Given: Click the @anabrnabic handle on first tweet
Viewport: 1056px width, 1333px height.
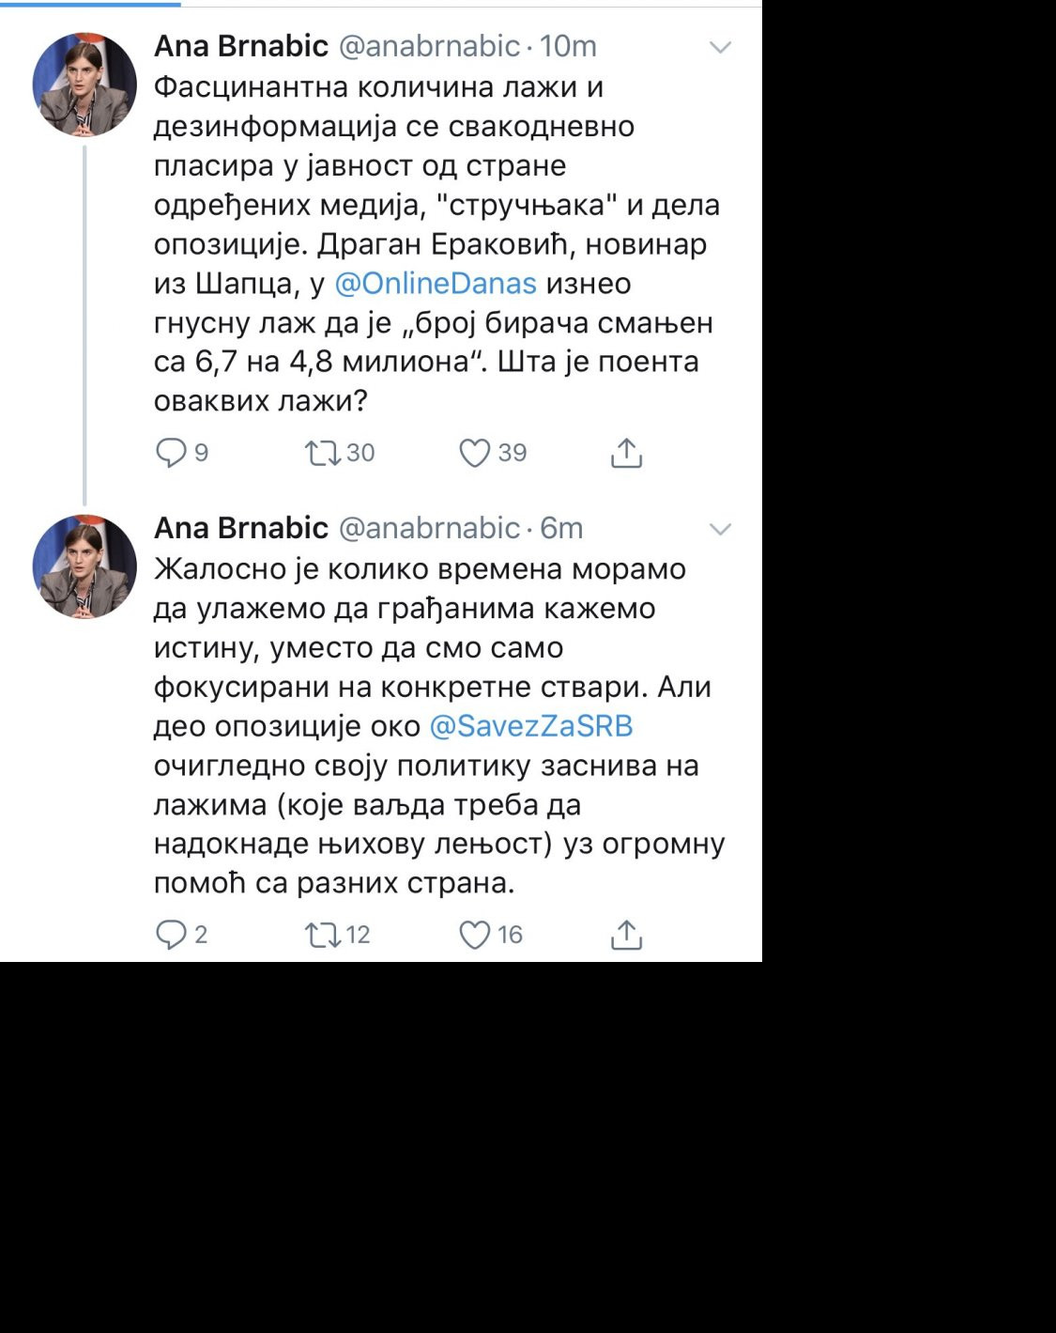Looking at the screenshot, I should (x=428, y=46).
